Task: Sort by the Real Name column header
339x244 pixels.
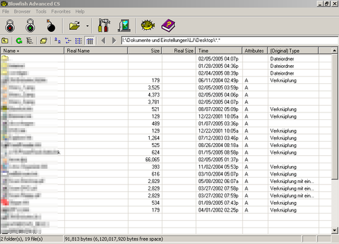Action: [x=96, y=51]
